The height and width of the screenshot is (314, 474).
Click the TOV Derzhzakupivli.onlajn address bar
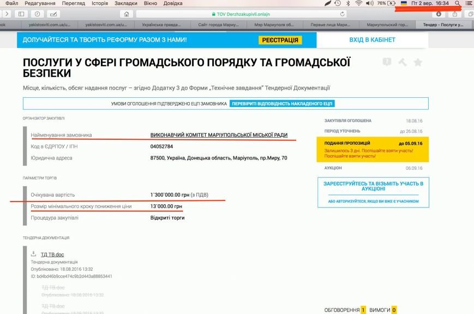tap(241, 14)
